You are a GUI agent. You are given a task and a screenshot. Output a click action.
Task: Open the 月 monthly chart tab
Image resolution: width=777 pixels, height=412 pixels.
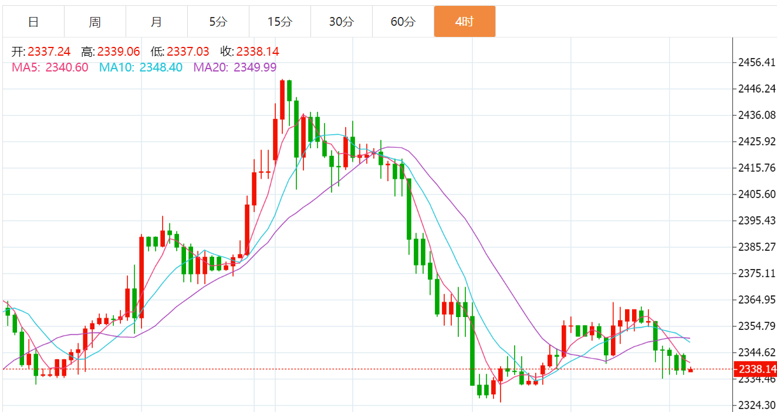[x=157, y=22]
